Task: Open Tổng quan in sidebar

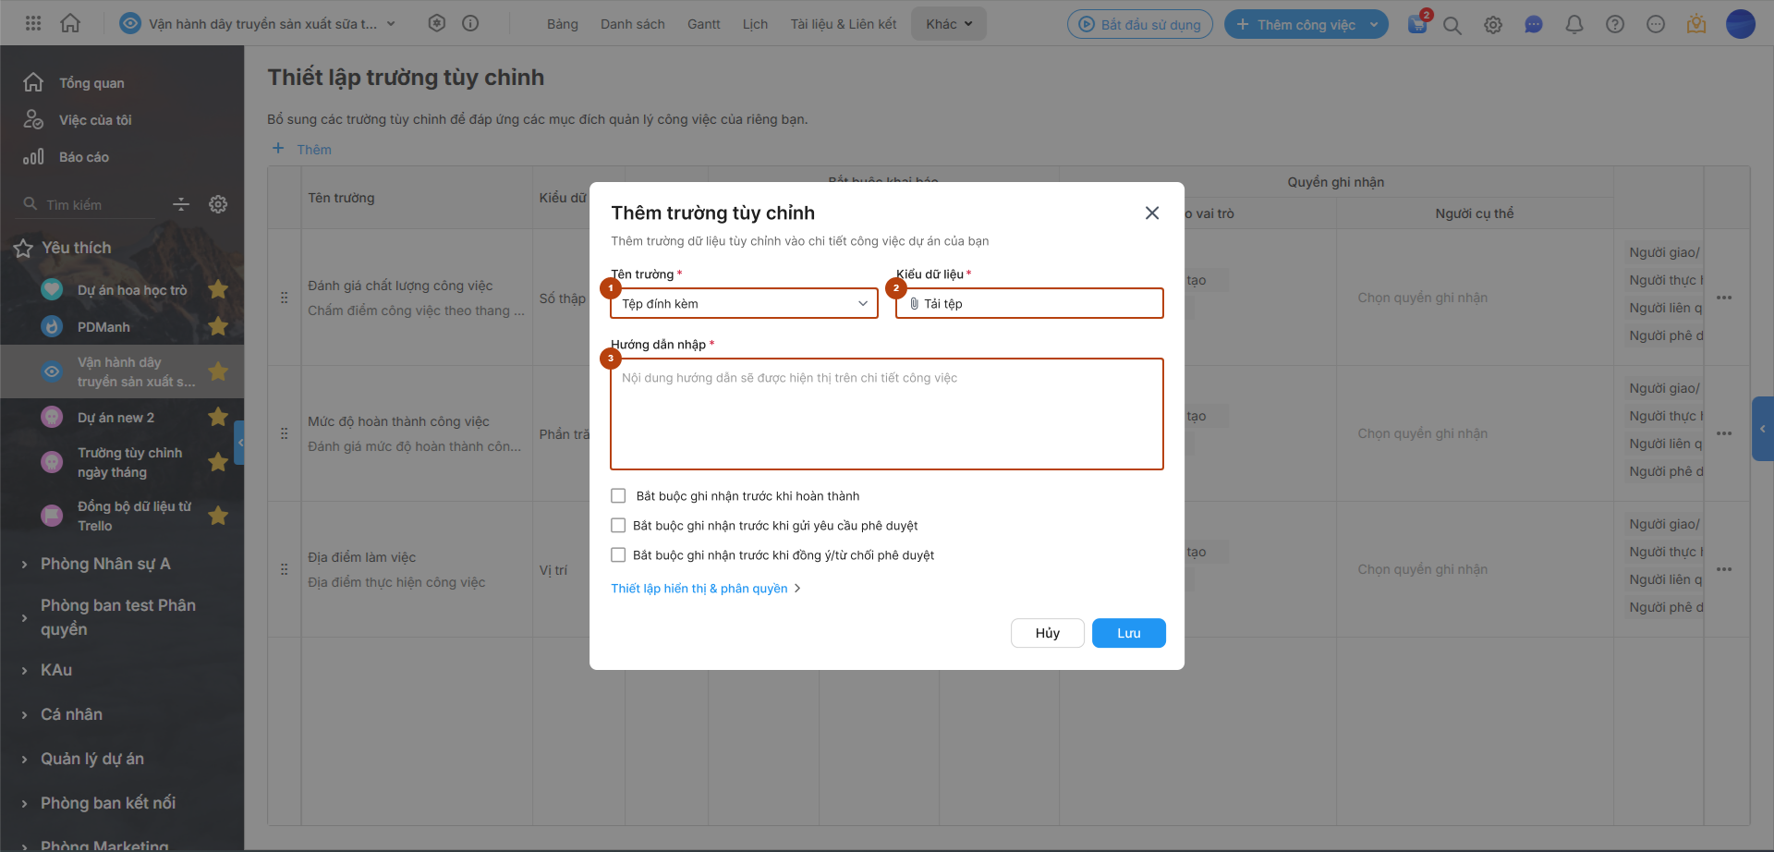Action: pos(91,83)
